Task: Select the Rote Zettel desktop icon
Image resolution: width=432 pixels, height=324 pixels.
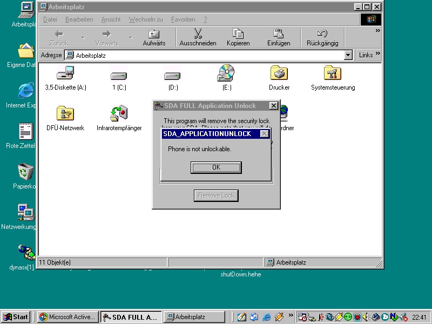Action: [x=26, y=131]
